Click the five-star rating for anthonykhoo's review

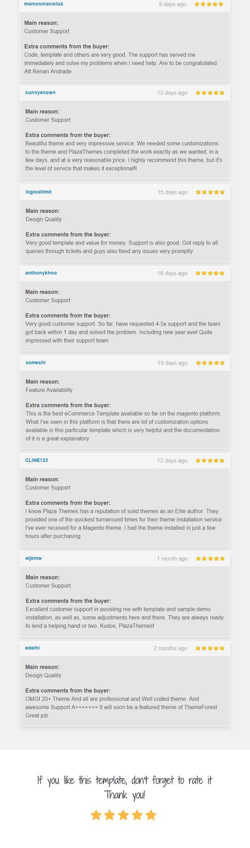(x=210, y=273)
